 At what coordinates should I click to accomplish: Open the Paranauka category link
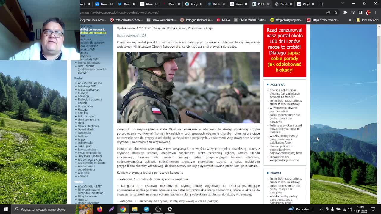pyautogui.click(x=84, y=133)
